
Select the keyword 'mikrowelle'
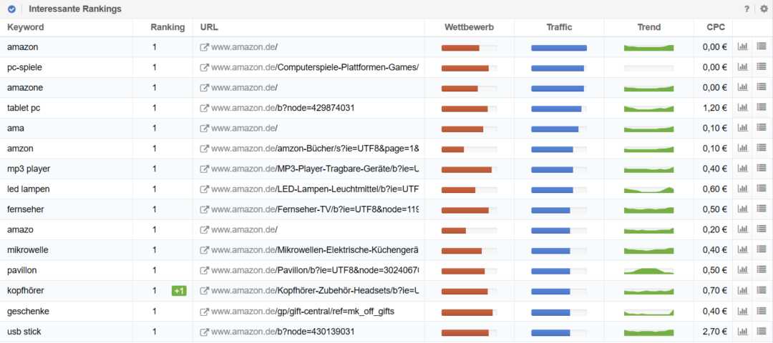[28, 251]
